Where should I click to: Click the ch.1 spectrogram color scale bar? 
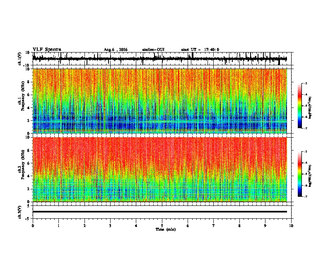coord(299,106)
